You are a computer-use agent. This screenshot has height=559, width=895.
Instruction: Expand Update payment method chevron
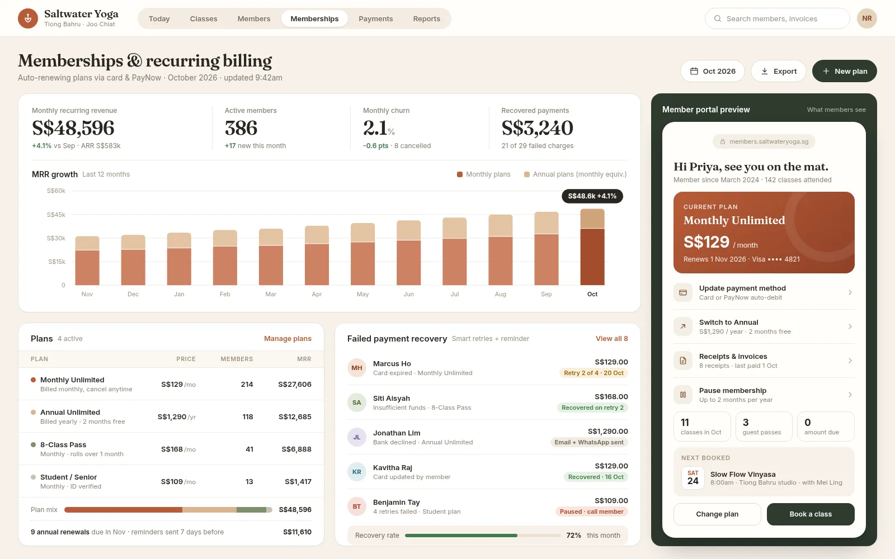850,292
